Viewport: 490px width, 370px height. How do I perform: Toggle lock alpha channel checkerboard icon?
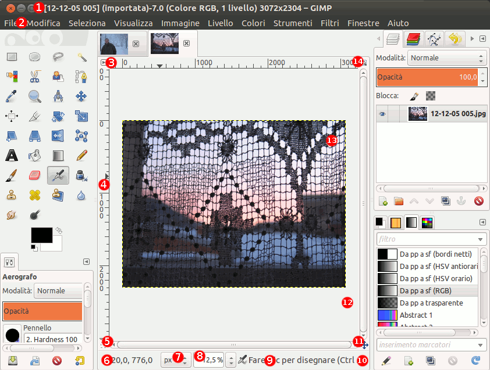point(431,95)
